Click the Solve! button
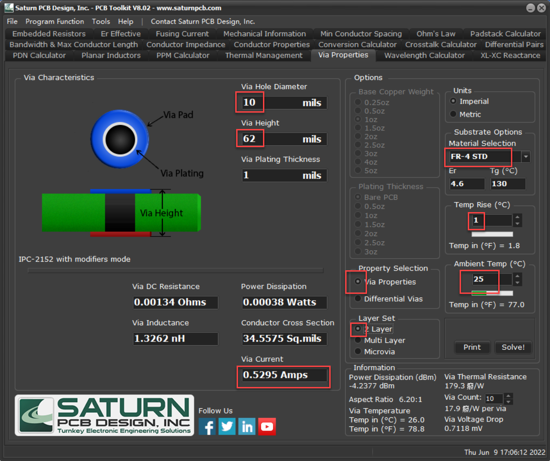 [513, 347]
